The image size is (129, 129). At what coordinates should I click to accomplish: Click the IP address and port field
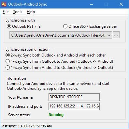coord(74,106)
